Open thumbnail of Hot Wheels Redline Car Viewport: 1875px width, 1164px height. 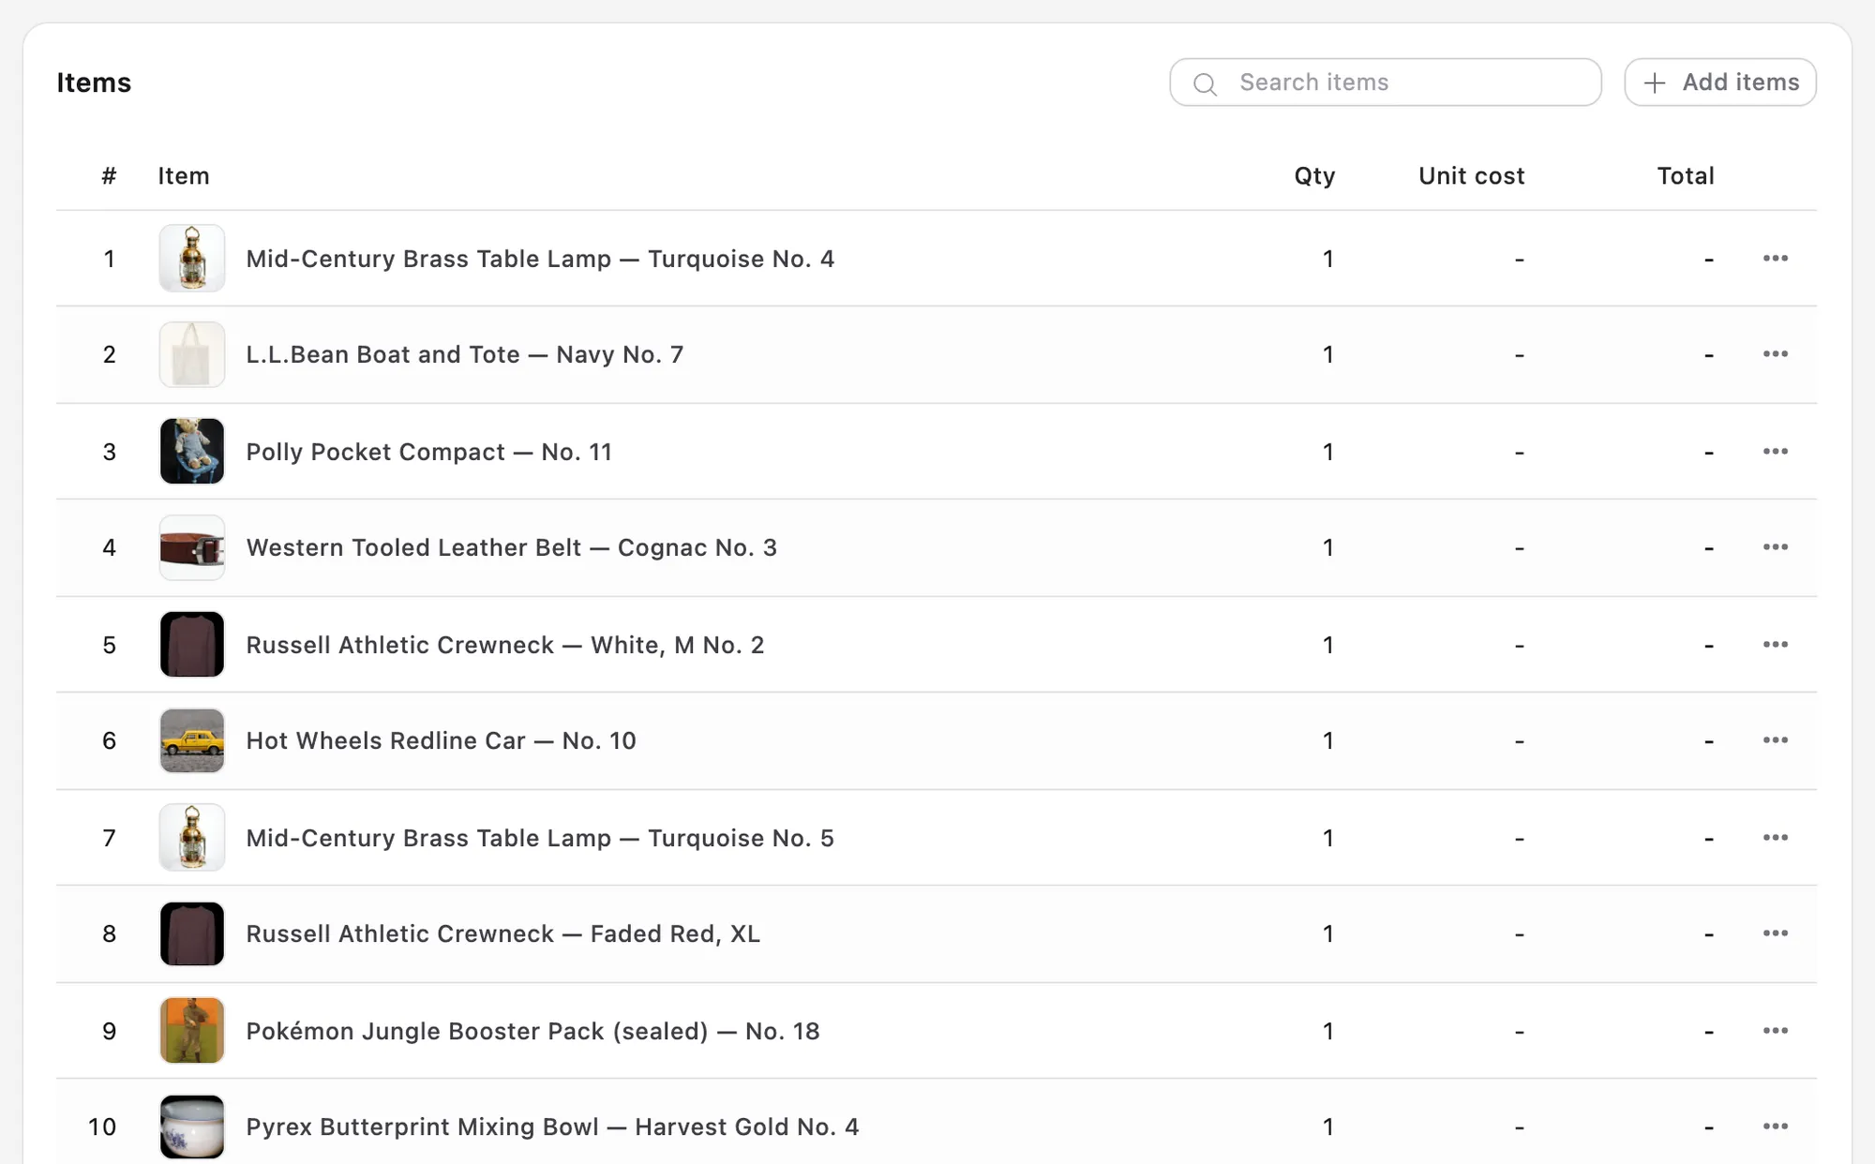(192, 740)
